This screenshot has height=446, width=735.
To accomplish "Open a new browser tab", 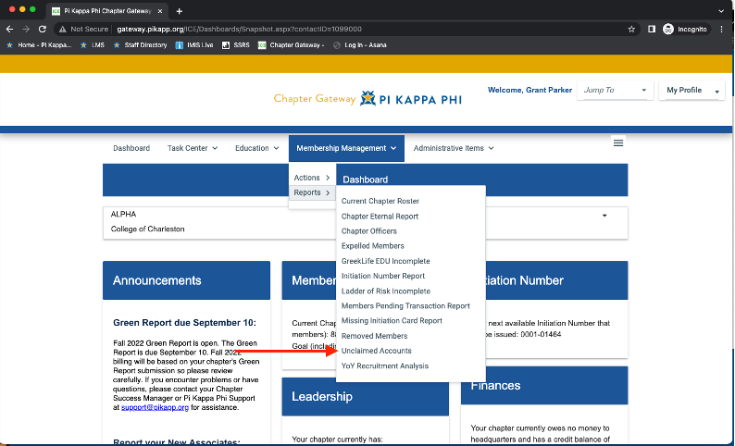I will click(179, 10).
